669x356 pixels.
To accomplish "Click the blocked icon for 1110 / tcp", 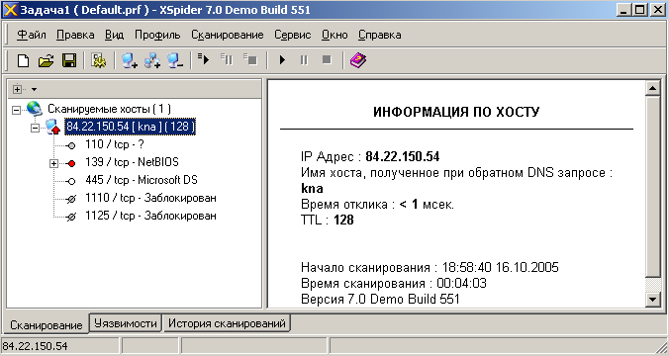I will pyautogui.click(x=71, y=199).
